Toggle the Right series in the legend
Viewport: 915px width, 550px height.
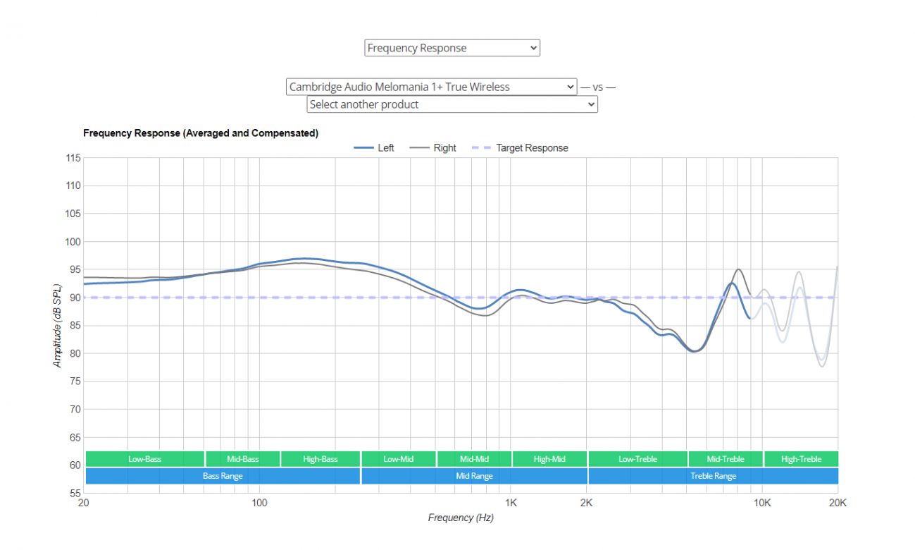pyautogui.click(x=433, y=148)
